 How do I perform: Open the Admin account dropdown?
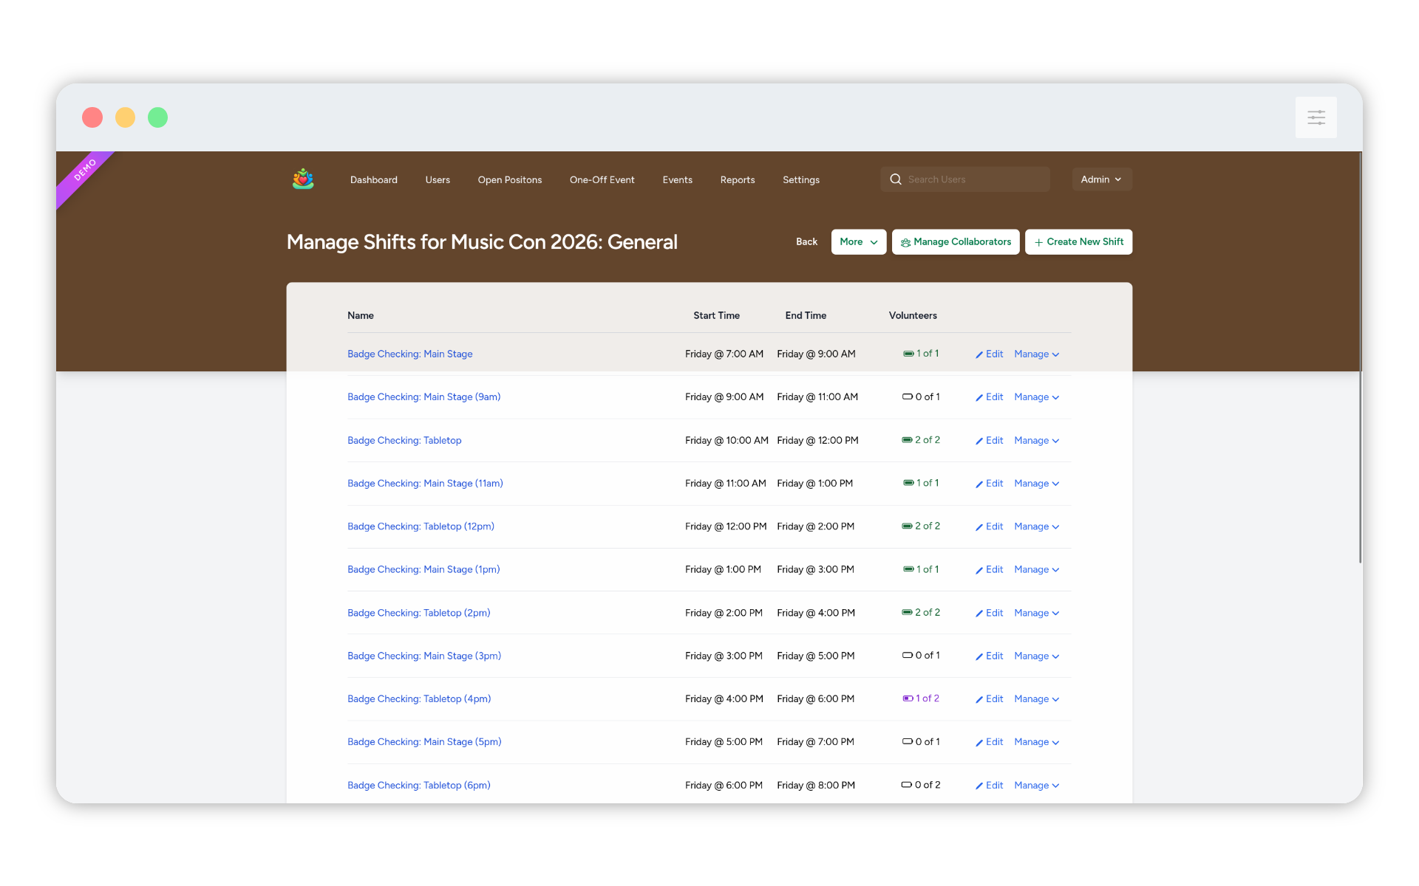coord(1101,179)
